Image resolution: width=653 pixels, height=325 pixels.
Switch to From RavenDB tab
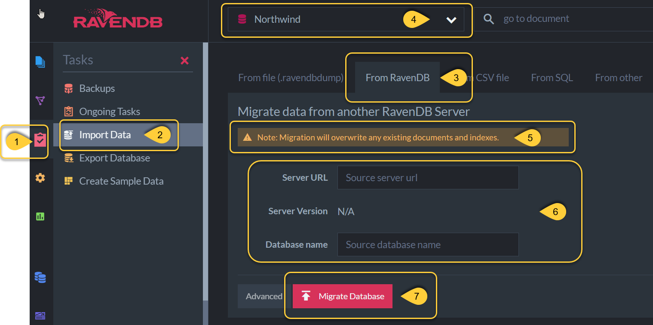pyautogui.click(x=398, y=78)
